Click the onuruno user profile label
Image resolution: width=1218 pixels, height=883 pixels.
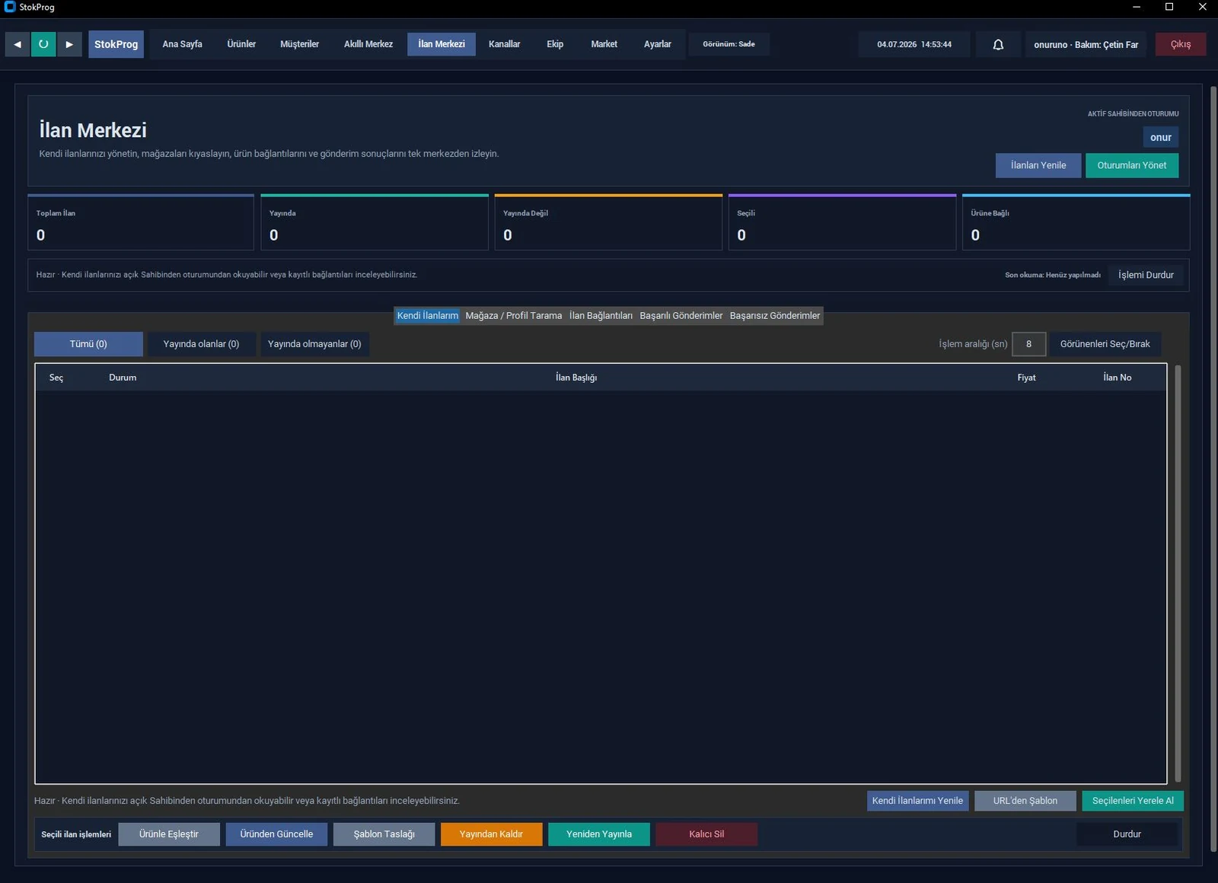(1086, 44)
